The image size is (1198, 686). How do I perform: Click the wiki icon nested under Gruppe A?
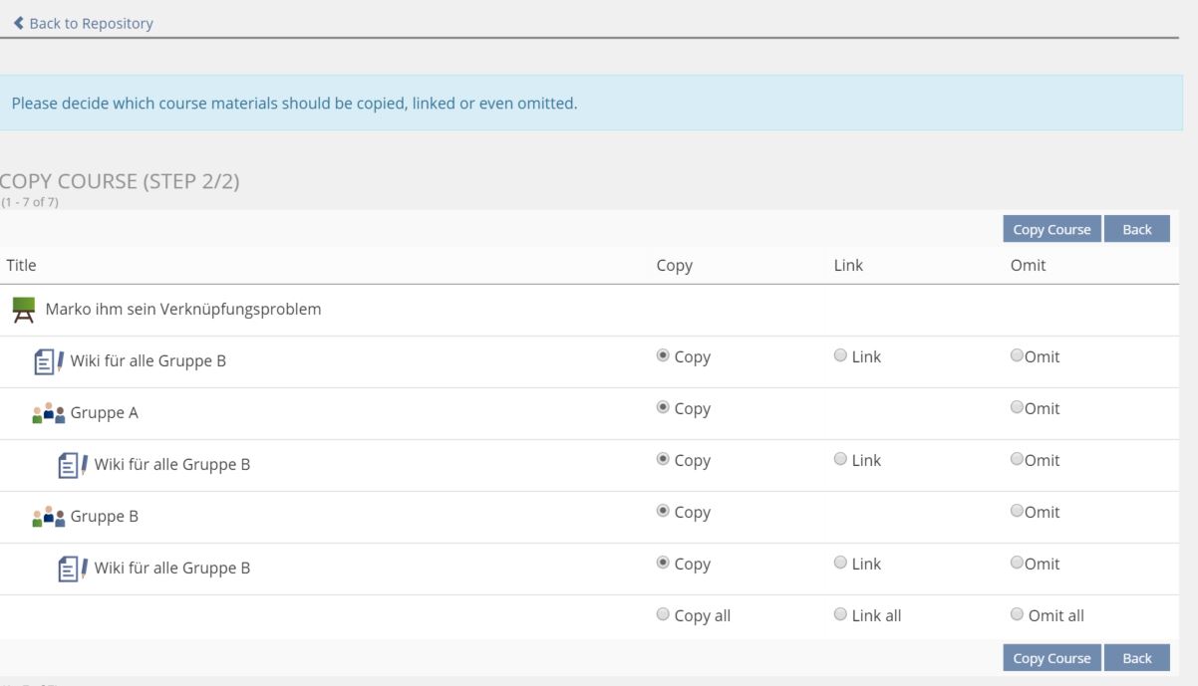(x=72, y=464)
